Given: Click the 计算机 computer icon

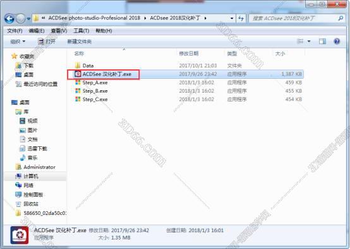Looking at the screenshot, I should (x=18, y=176).
